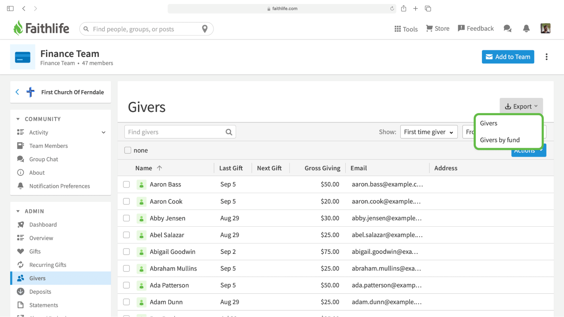The image size is (564, 317).
Task: Open a new browser tab
Action: (x=416, y=8)
